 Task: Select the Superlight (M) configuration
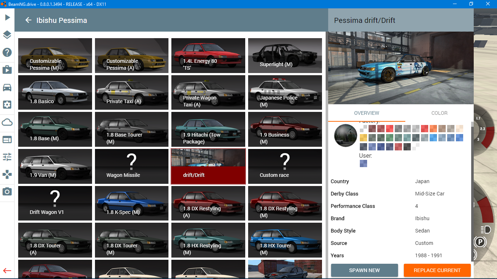(285, 56)
